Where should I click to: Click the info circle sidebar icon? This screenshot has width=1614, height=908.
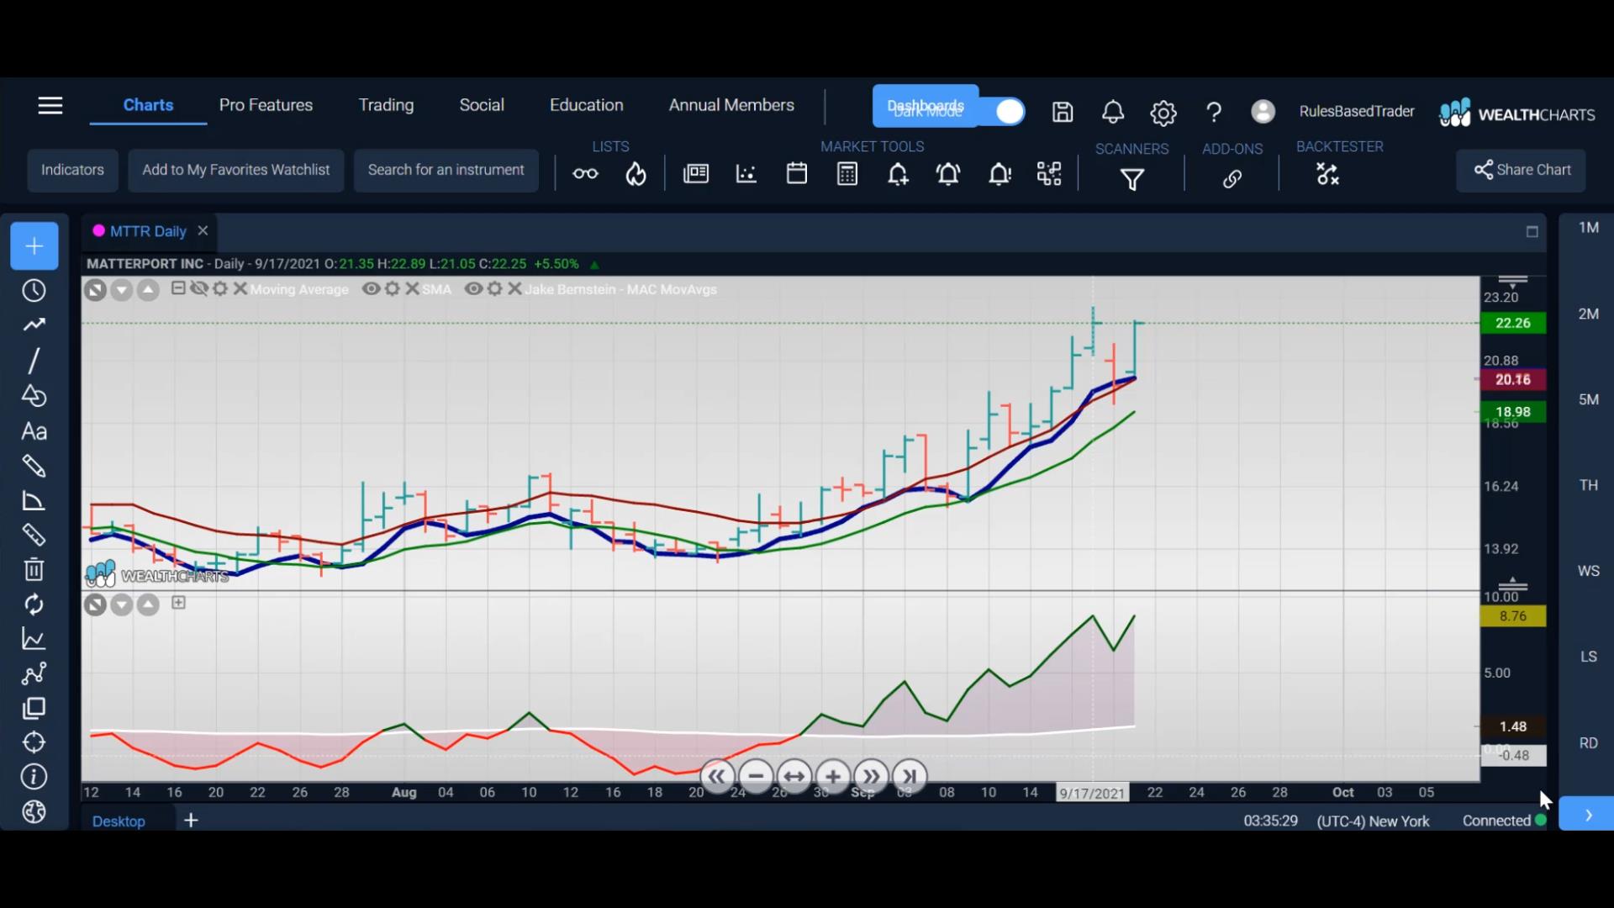coord(34,777)
